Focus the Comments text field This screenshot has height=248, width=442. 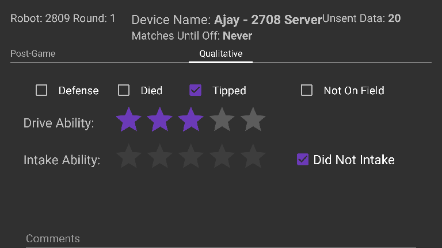coord(221,239)
